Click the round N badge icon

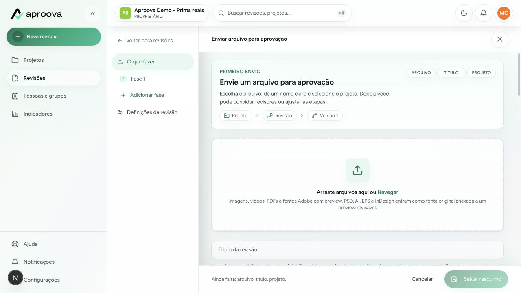coord(15,278)
